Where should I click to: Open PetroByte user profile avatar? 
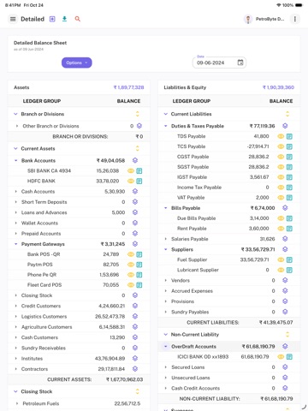click(x=248, y=19)
